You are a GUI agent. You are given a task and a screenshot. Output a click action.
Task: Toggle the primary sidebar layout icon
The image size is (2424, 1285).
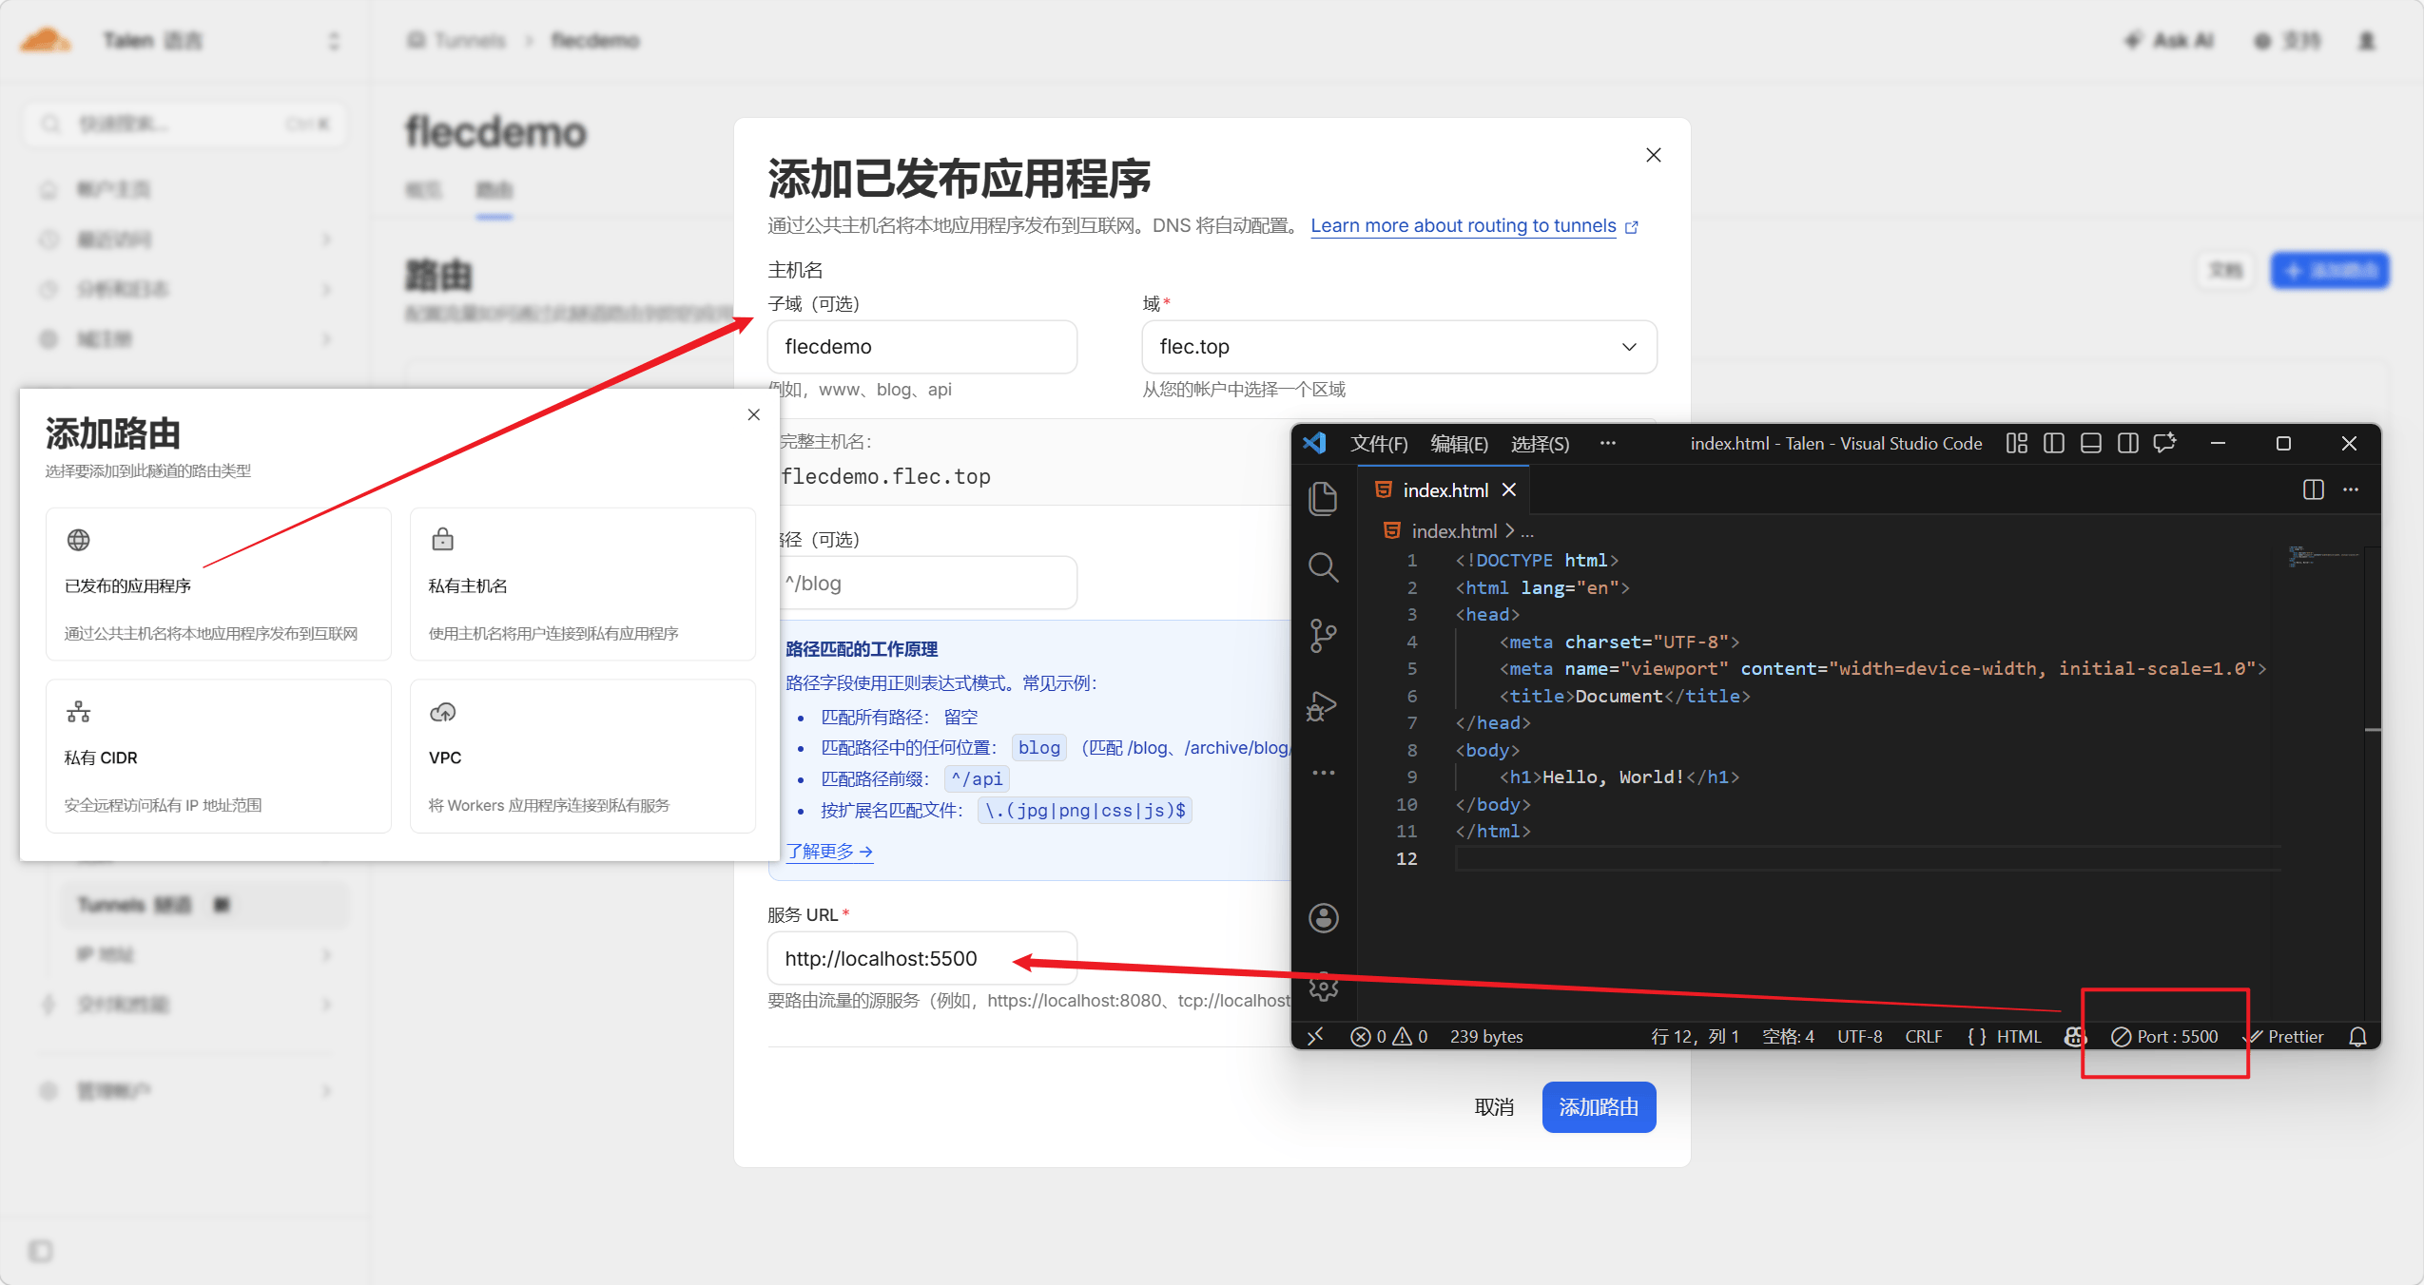[x=2054, y=443]
